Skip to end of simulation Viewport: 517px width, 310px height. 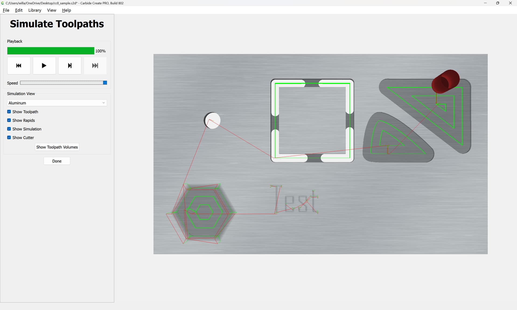click(95, 65)
